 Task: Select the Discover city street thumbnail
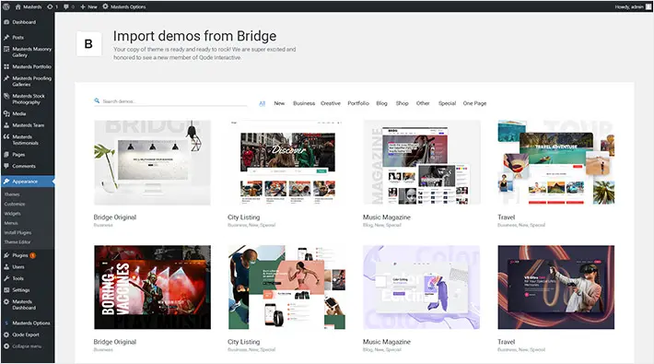pyautogui.click(x=286, y=162)
